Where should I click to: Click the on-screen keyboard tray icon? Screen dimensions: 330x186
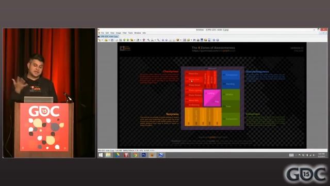pyautogui.click(x=291, y=155)
